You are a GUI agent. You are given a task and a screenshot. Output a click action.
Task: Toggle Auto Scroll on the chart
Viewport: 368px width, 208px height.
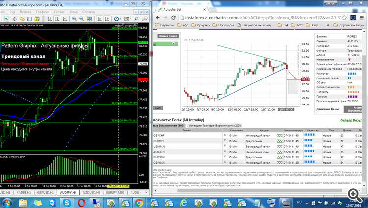point(100,19)
